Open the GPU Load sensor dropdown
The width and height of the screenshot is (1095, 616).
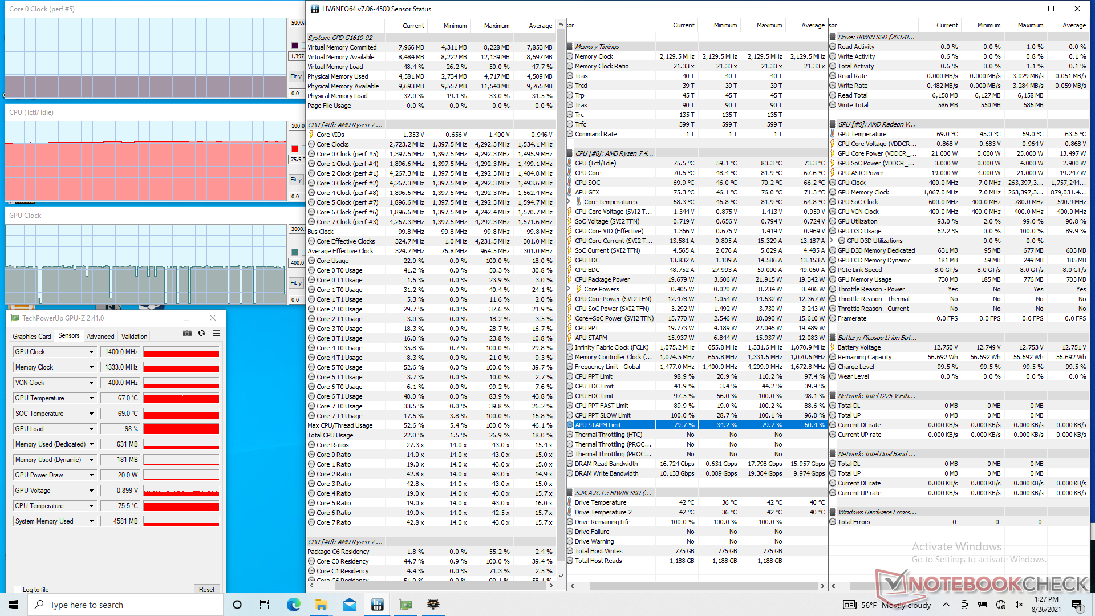[91, 429]
